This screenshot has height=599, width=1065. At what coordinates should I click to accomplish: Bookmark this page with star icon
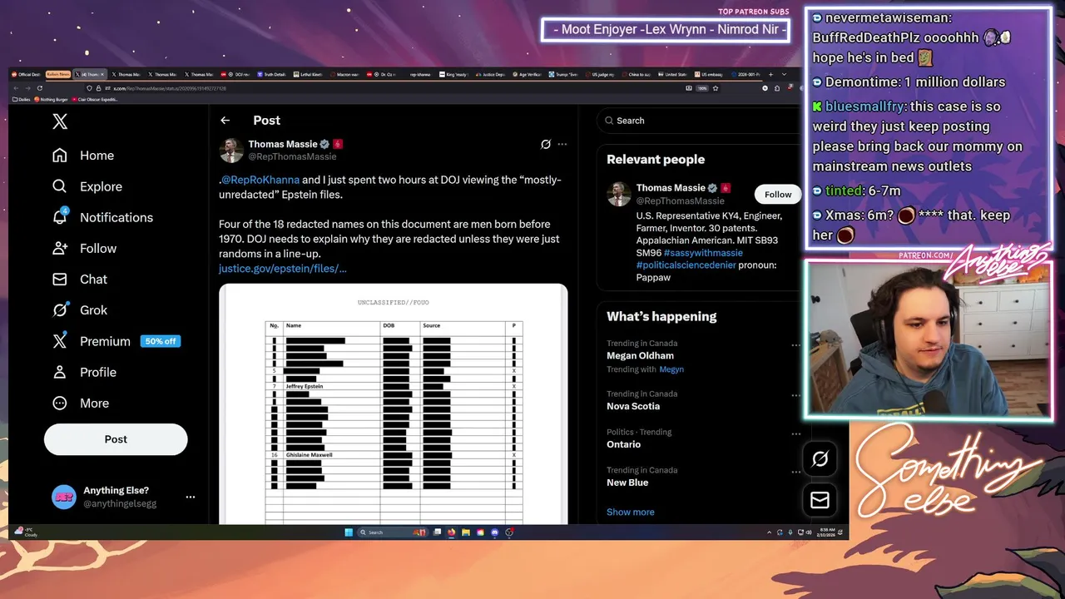point(716,88)
